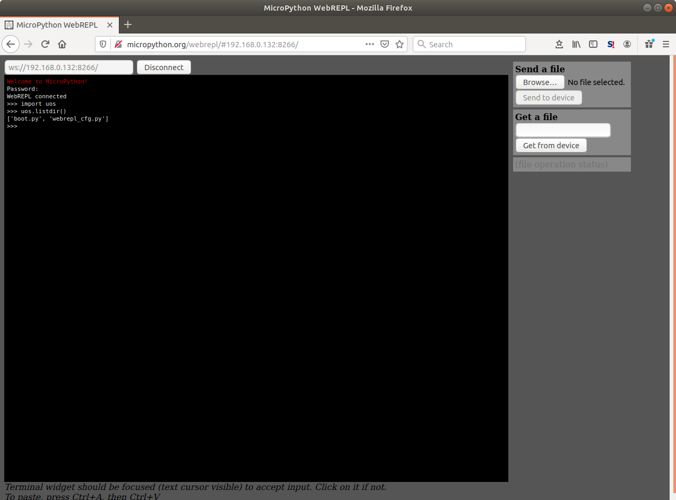
Task: Disconnect from the WebREPL device
Action: pos(164,67)
